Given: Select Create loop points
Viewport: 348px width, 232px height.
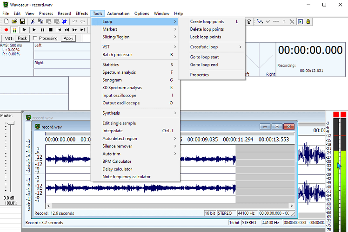Looking at the screenshot, I should click(x=212, y=22).
